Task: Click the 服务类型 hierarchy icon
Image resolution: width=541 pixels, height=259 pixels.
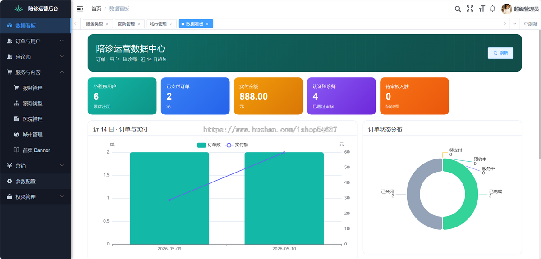Action: [x=17, y=103]
